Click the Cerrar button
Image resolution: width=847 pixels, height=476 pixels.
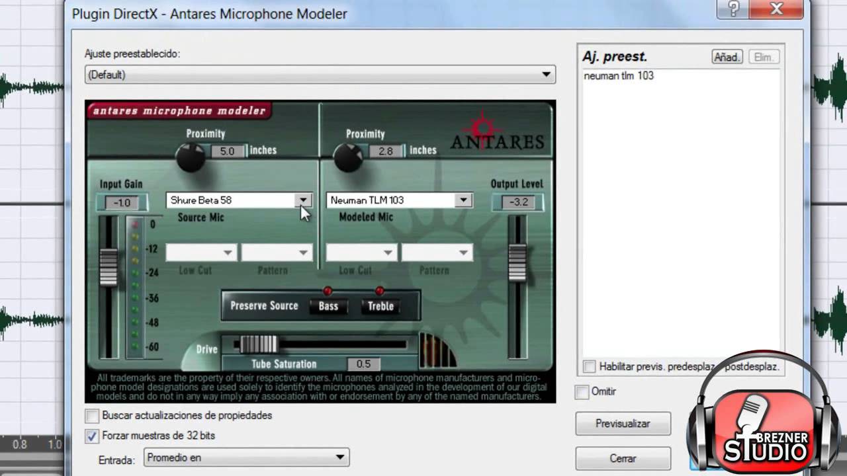click(623, 458)
